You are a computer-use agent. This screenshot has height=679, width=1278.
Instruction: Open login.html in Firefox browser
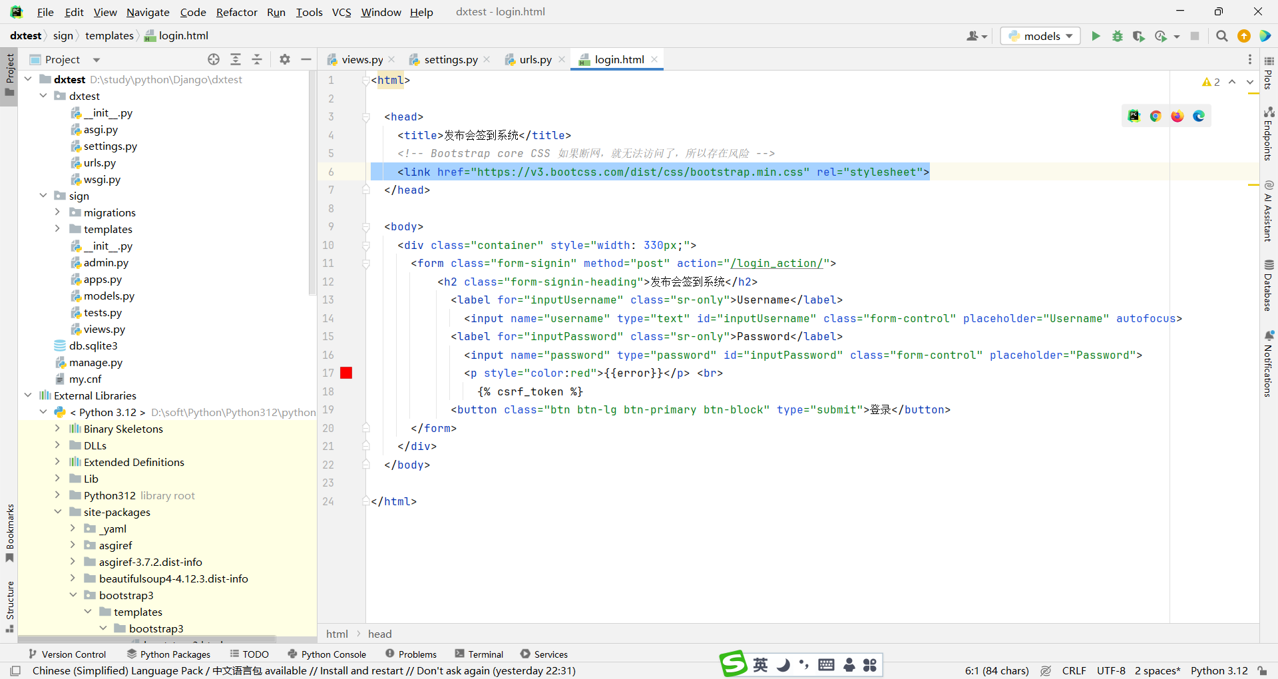tap(1177, 116)
